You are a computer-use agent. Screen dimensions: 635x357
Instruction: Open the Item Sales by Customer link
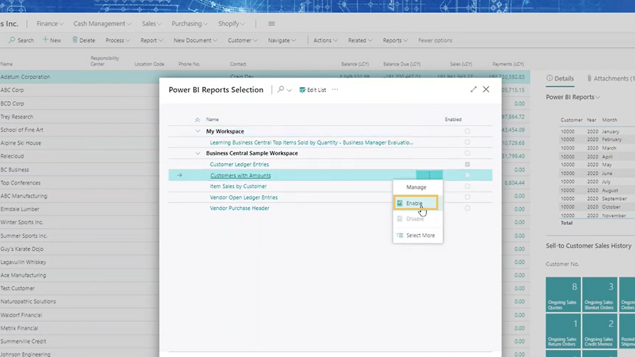238,186
